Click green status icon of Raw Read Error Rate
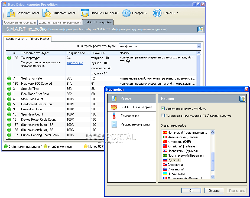The height and width of the screenshot is (198, 250). coord(9,94)
